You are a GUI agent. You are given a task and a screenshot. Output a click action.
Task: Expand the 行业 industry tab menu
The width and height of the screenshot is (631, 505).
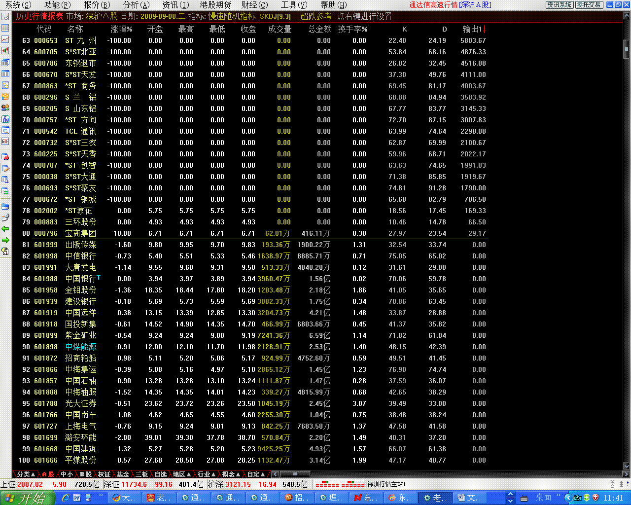[207, 474]
